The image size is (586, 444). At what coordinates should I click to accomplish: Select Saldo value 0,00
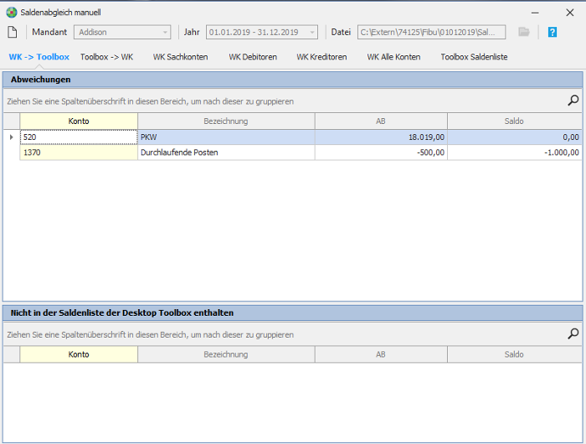click(x=514, y=137)
